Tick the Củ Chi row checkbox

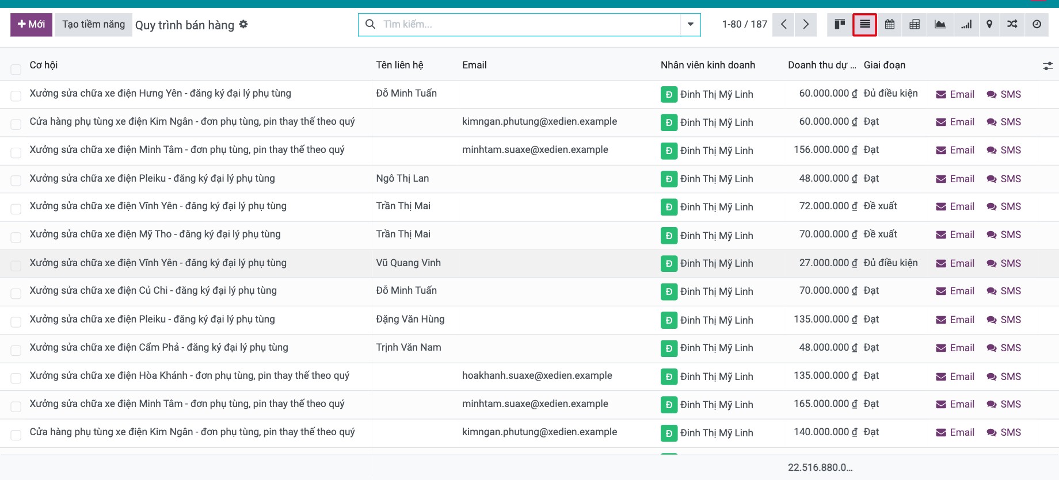point(16,294)
